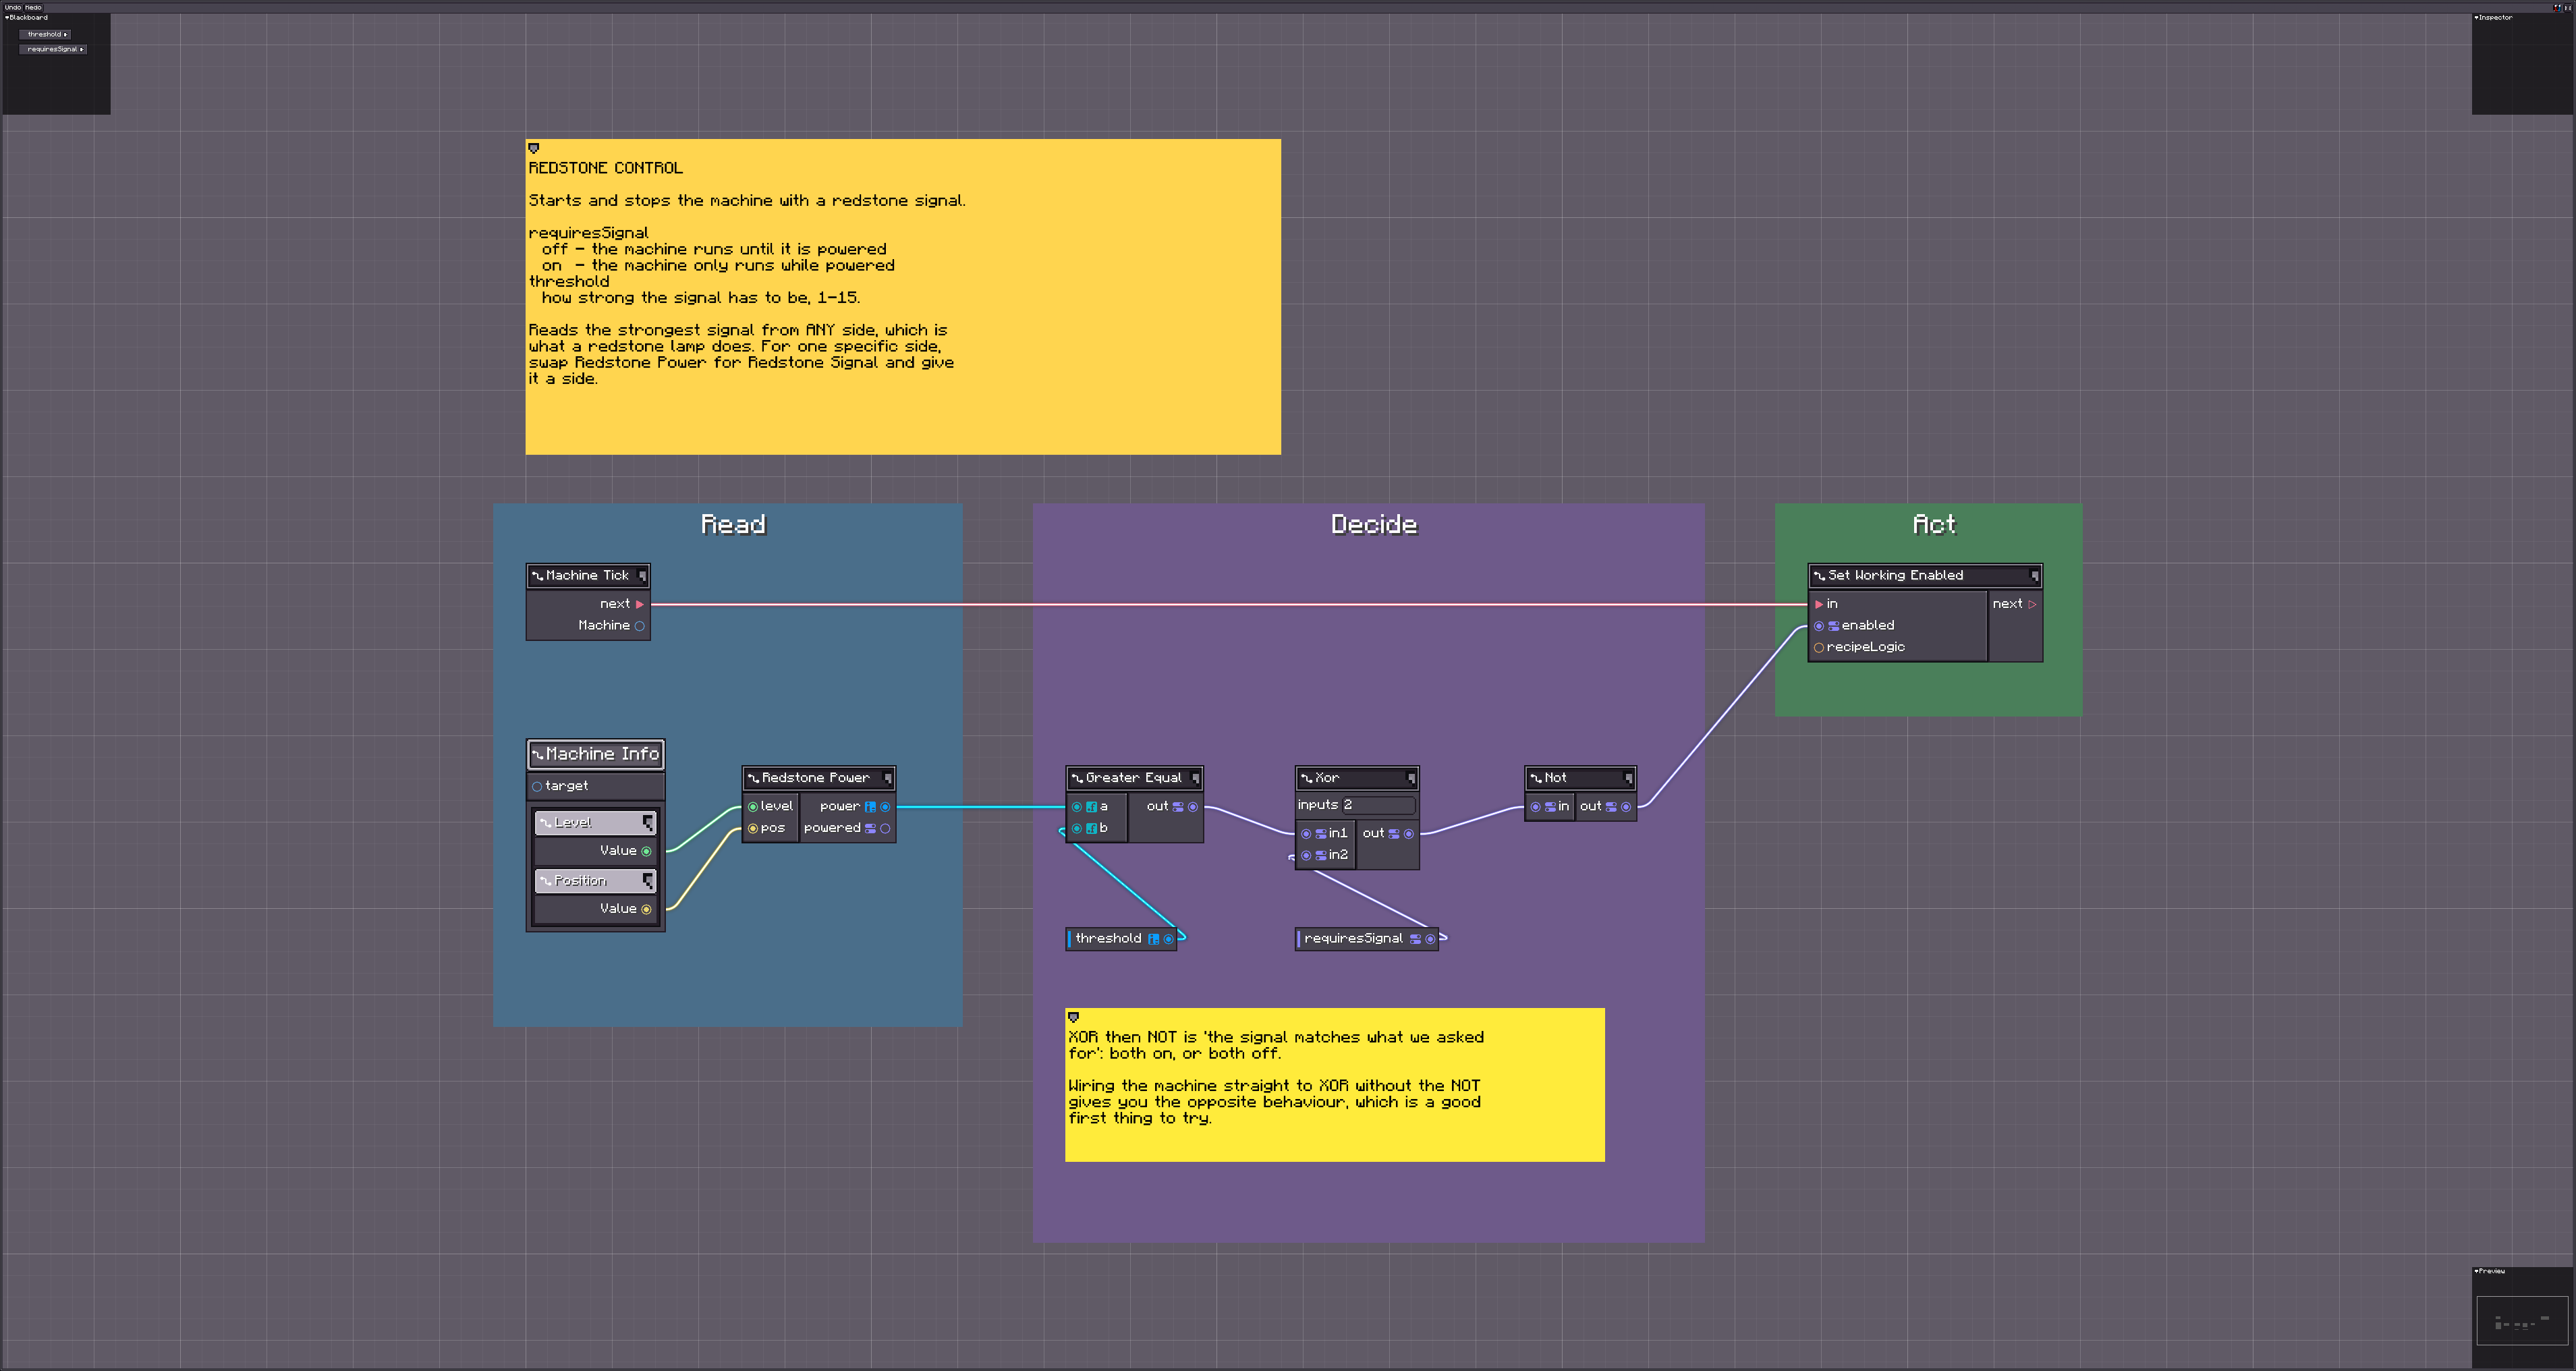Click the Greater Equal node title

1134,778
